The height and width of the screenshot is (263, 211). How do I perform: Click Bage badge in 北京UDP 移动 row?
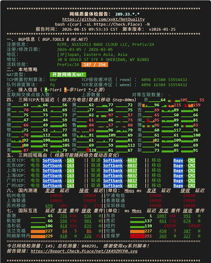[x=178, y=166]
